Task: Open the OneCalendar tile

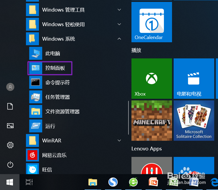Action: (x=152, y=22)
